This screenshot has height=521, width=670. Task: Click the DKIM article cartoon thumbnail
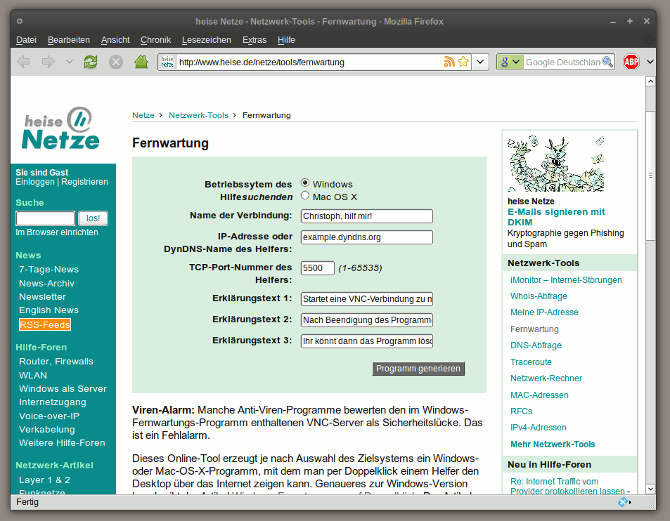click(556, 164)
